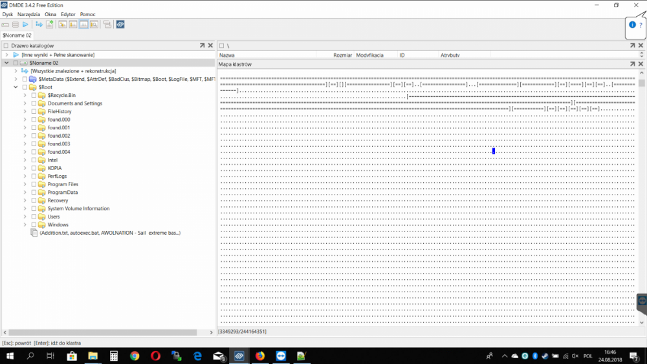Click the horizontal scrollbar of the directory tree
The height and width of the screenshot is (364, 647).
click(x=107, y=332)
